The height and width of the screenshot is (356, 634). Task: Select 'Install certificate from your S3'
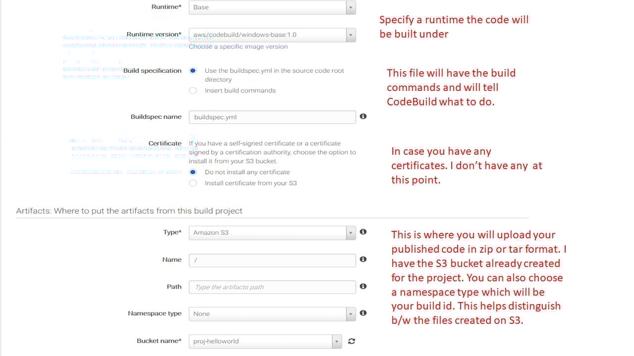click(193, 183)
